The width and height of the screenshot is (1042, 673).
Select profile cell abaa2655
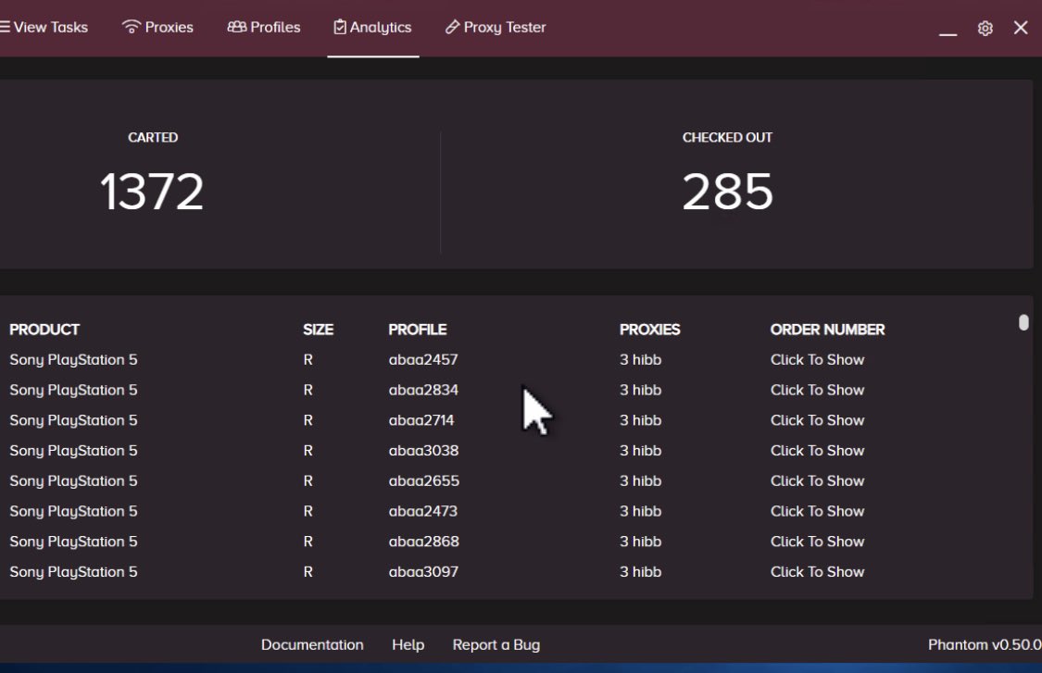pos(424,481)
